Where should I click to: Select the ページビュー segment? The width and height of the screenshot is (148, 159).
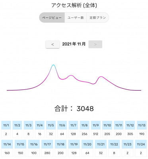(x=52, y=17)
